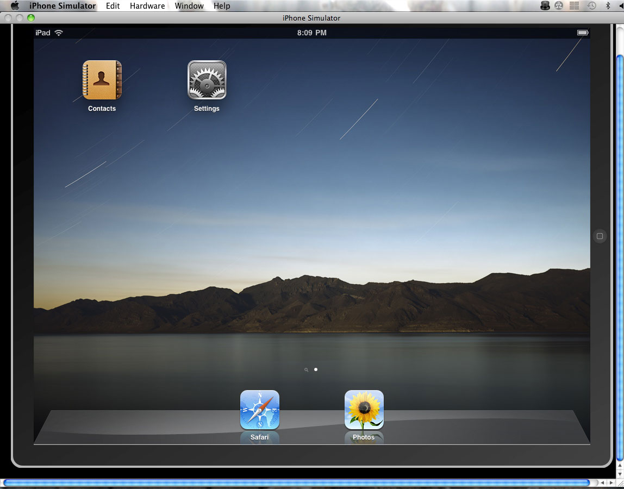Click the 8:09 PM clock text
The height and width of the screenshot is (489, 624).
point(311,33)
